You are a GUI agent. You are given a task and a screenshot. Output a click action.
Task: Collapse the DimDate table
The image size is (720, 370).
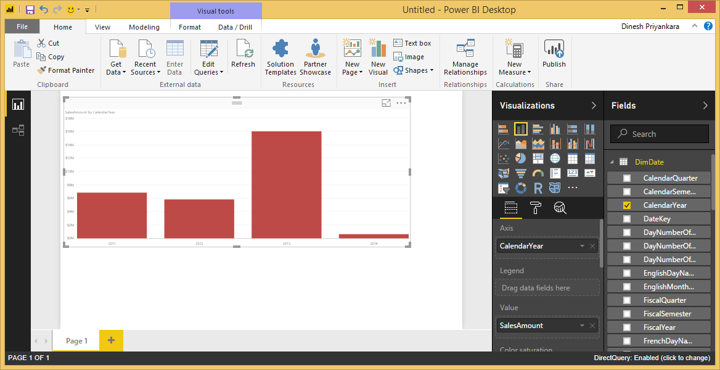pyautogui.click(x=612, y=162)
